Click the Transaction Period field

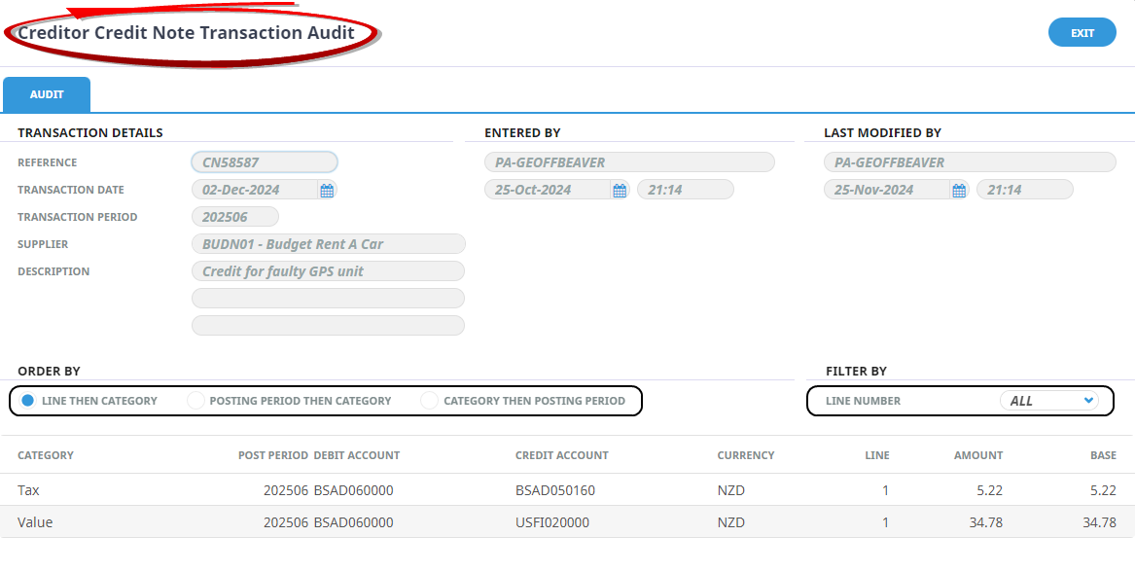(x=234, y=217)
